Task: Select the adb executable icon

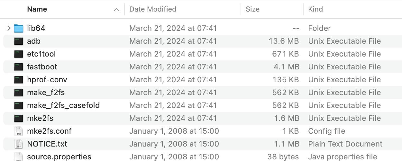Action: [x=19, y=41]
